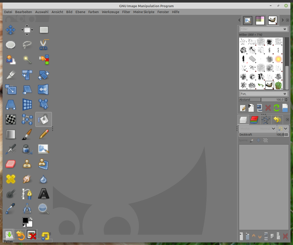Toggle the lock pixels brush icon
293x245 pixels.
252,140
